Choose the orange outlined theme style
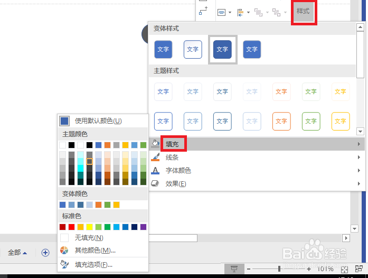Image resolution: width=368 pixels, height=278 pixels. pyautogui.click(x=281, y=121)
